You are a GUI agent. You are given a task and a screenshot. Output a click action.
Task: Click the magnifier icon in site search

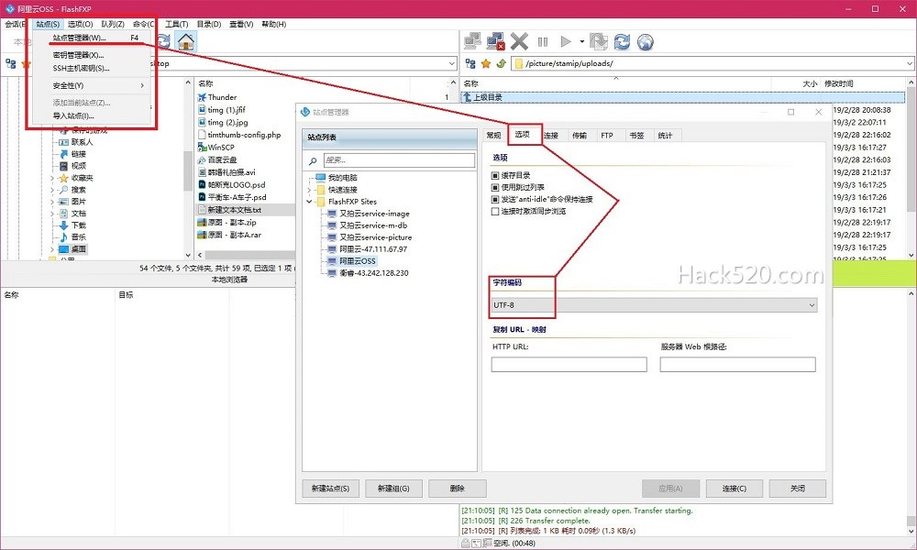pyautogui.click(x=313, y=160)
